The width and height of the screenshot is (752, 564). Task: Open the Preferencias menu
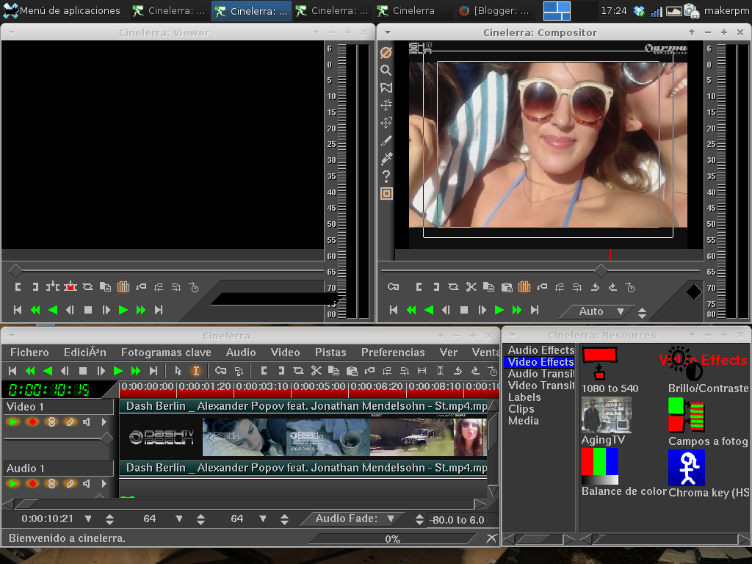(x=393, y=352)
